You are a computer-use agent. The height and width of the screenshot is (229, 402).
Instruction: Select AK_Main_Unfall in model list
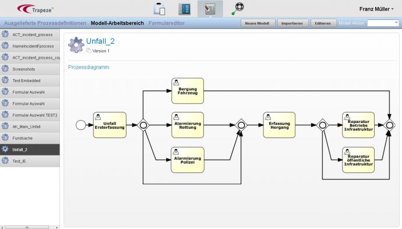30,126
